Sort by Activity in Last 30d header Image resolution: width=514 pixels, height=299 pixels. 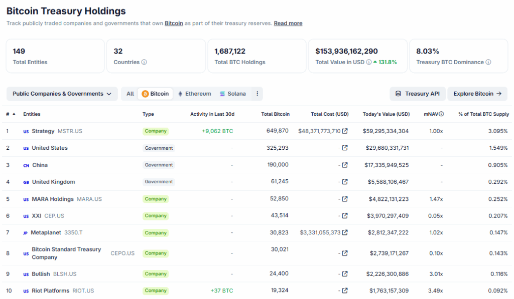pos(212,114)
